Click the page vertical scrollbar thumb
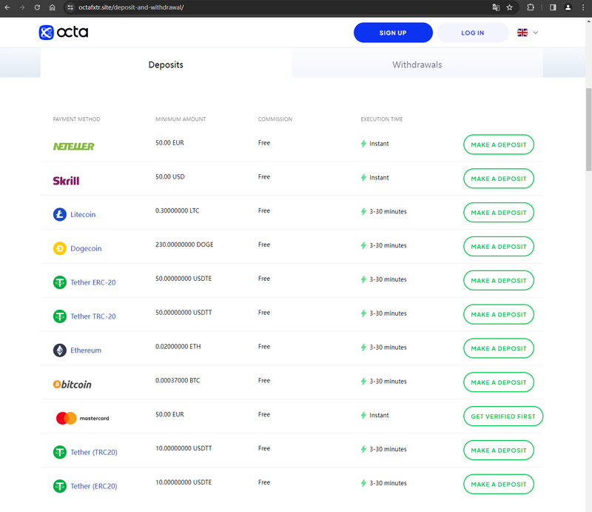 [x=588, y=130]
